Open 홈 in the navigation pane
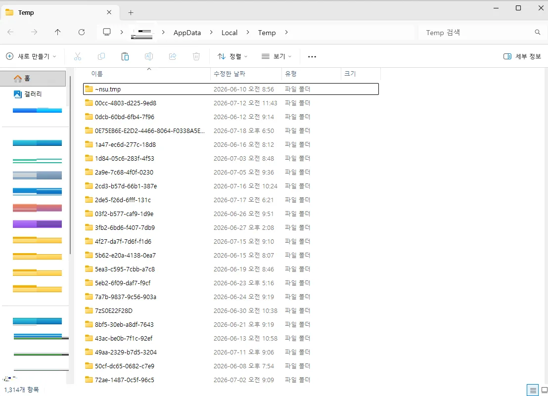The width and height of the screenshot is (548, 396). coord(33,79)
